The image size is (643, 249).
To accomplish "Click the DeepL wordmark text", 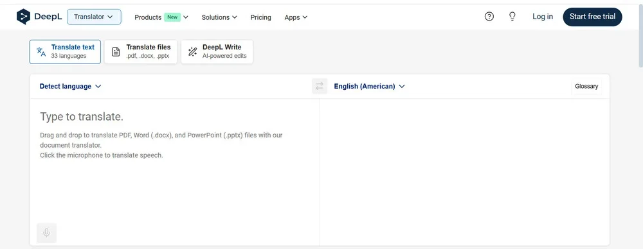I will click(x=48, y=17).
